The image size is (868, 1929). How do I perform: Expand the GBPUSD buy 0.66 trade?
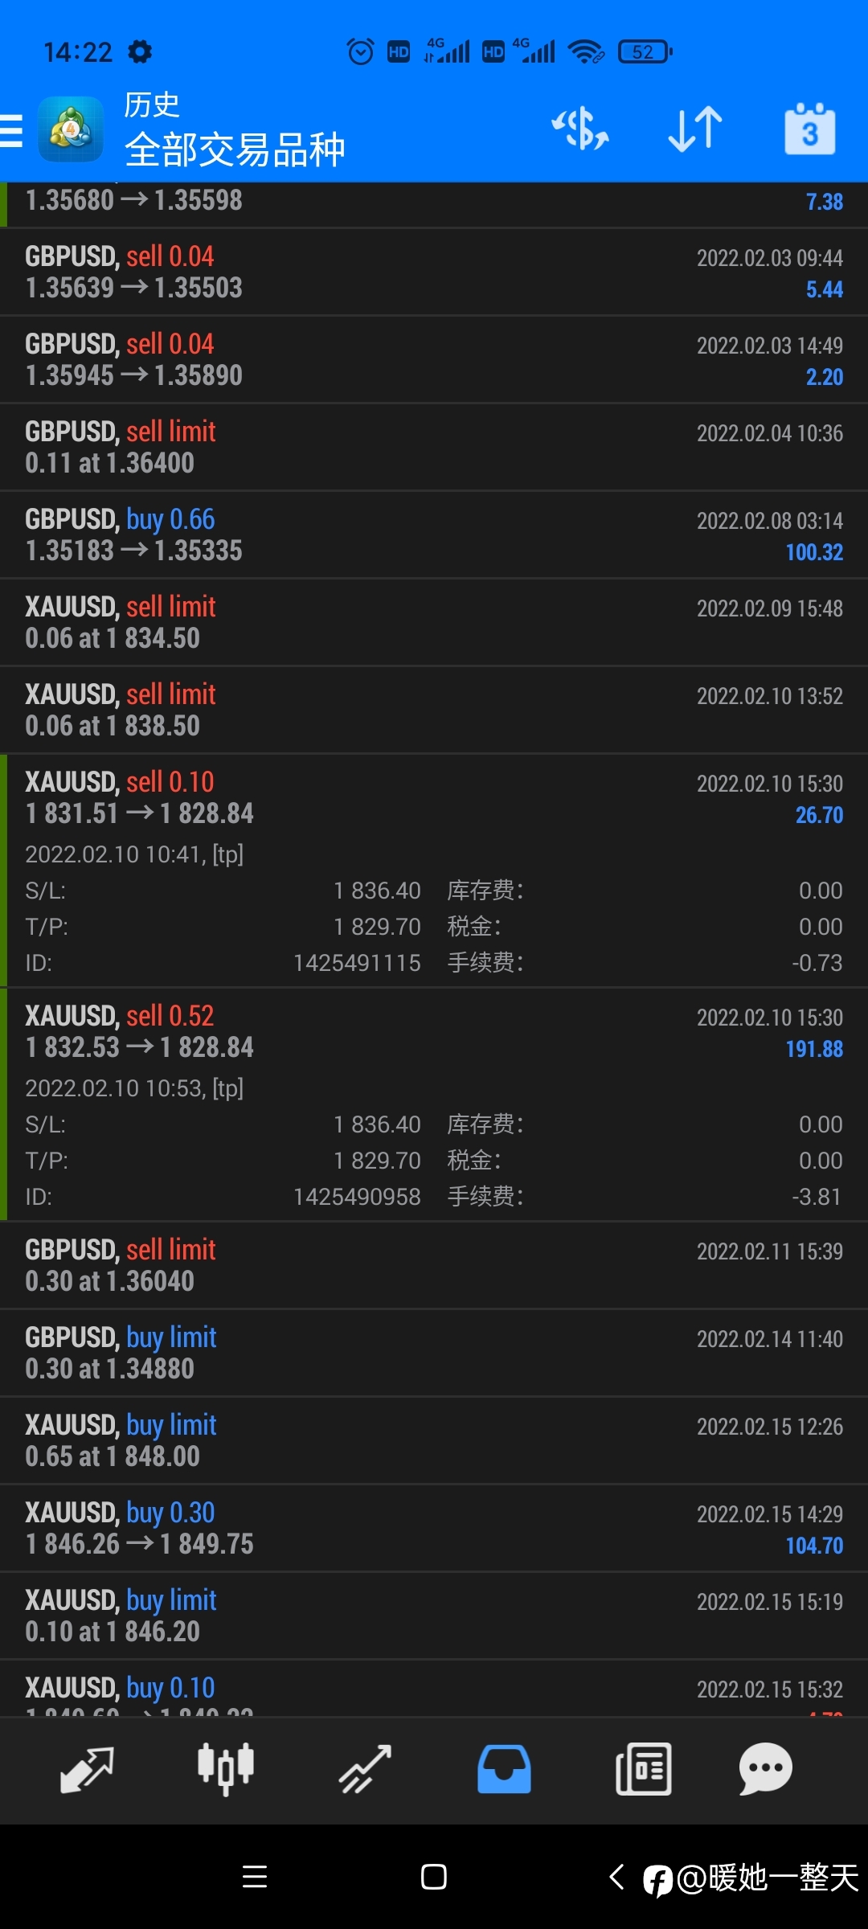point(434,535)
